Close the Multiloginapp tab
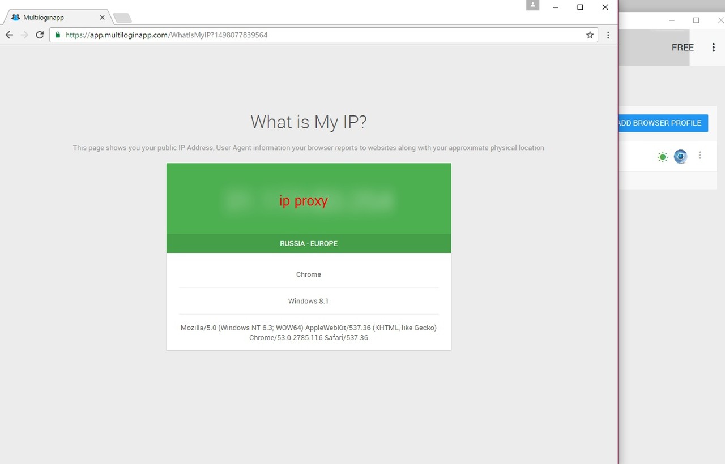Viewport: 725px width, 464px height. coord(102,18)
